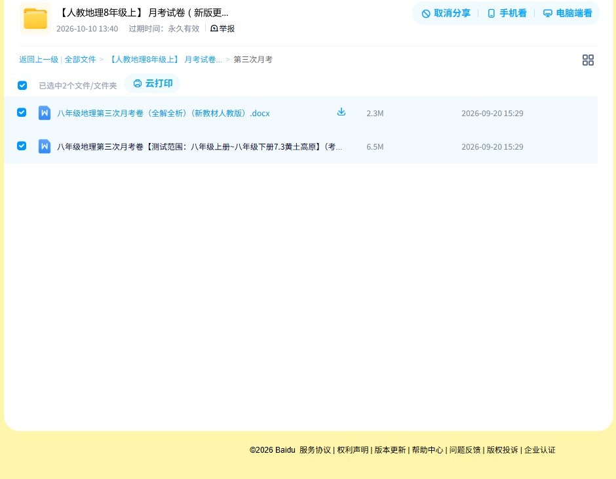The image size is (616, 479).
Task: Open the 全部文件 breadcrumb link
Action: tap(80, 60)
